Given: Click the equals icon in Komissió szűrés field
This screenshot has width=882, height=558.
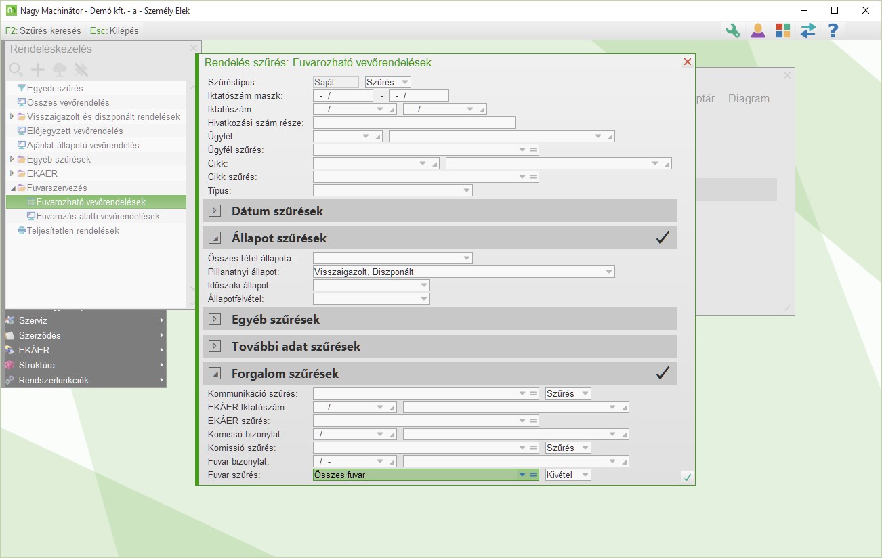Looking at the screenshot, I should 533,448.
